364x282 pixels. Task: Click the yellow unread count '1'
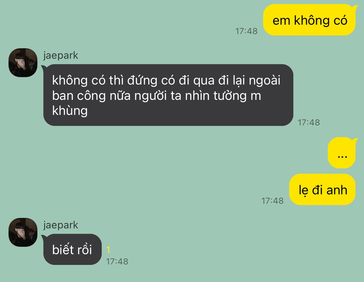(108, 250)
